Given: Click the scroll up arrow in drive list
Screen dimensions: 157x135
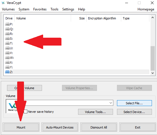Looking at the screenshot, I should point(152,18).
